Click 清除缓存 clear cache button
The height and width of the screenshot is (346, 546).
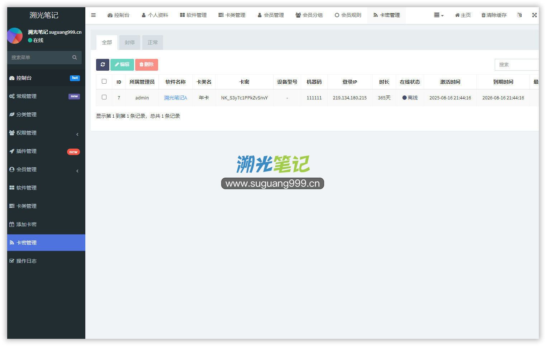(x=494, y=15)
